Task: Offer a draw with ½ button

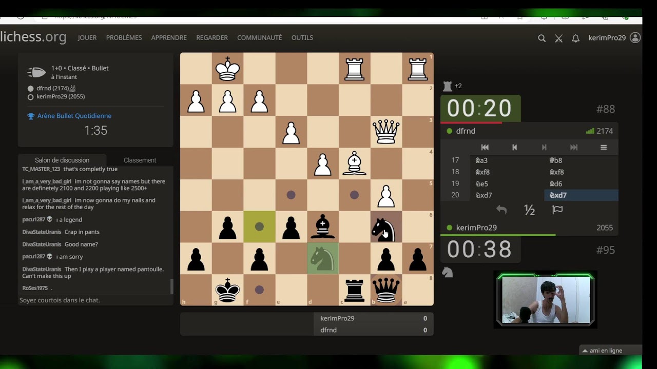Action: coord(529,210)
